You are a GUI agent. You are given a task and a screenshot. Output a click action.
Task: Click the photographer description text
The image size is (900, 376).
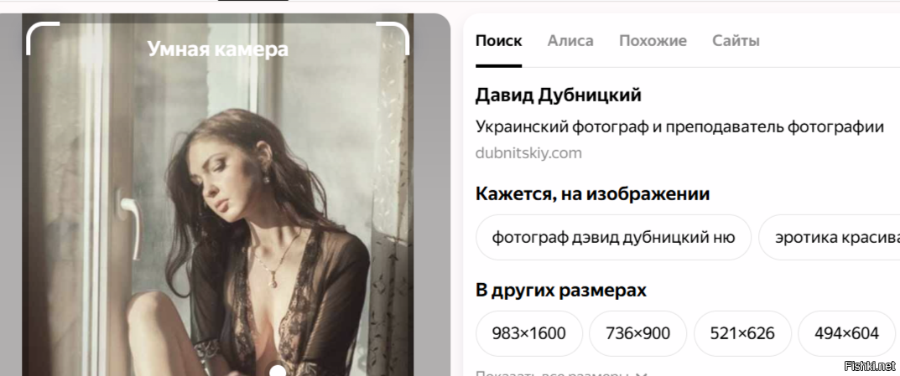[679, 126]
